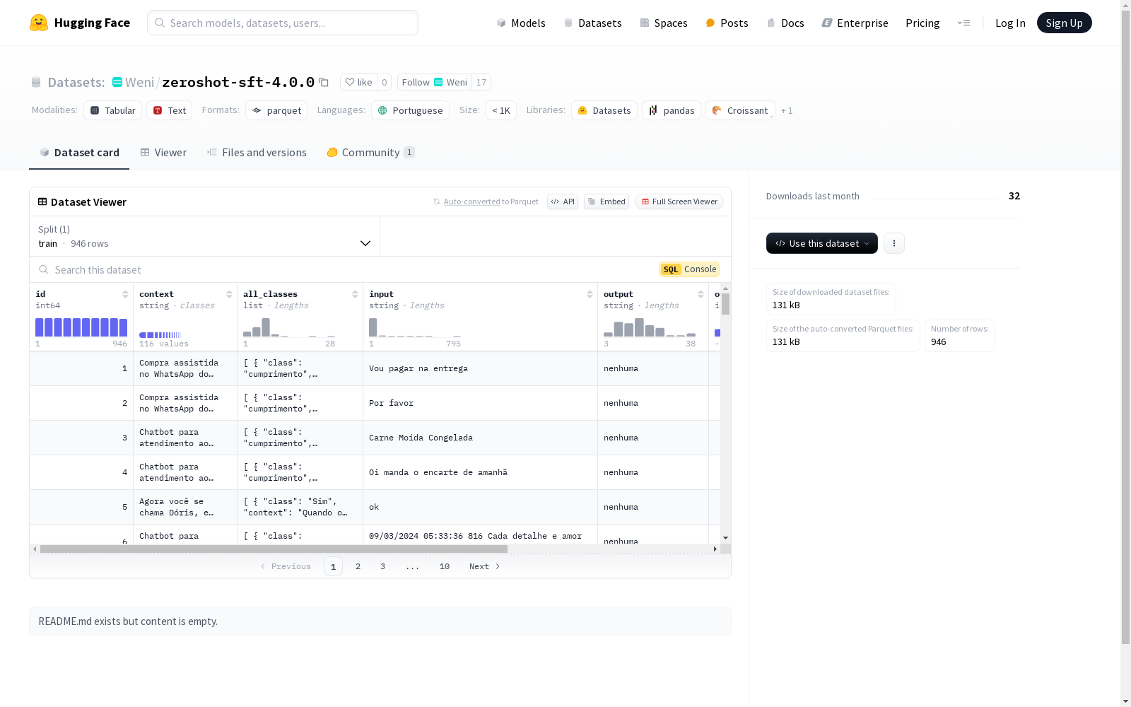The width and height of the screenshot is (1131, 707).
Task: Click the table's horizontal scrollbar thumb
Action: [x=274, y=549]
